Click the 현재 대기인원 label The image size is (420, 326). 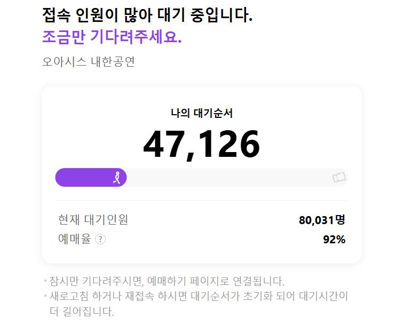click(x=93, y=220)
